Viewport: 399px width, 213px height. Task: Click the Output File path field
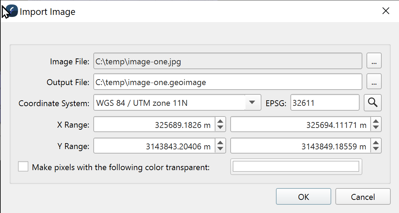pyautogui.click(x=227, y=82)
